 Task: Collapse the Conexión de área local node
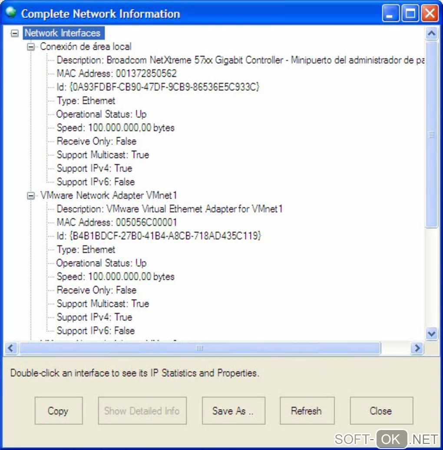pos(31,47)
